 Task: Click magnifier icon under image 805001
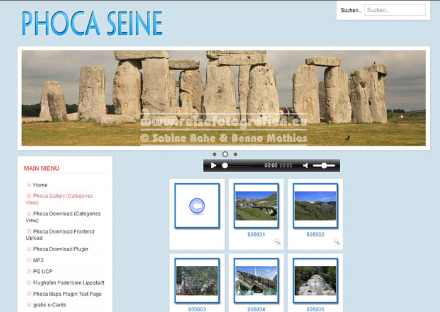click(277, 242)
